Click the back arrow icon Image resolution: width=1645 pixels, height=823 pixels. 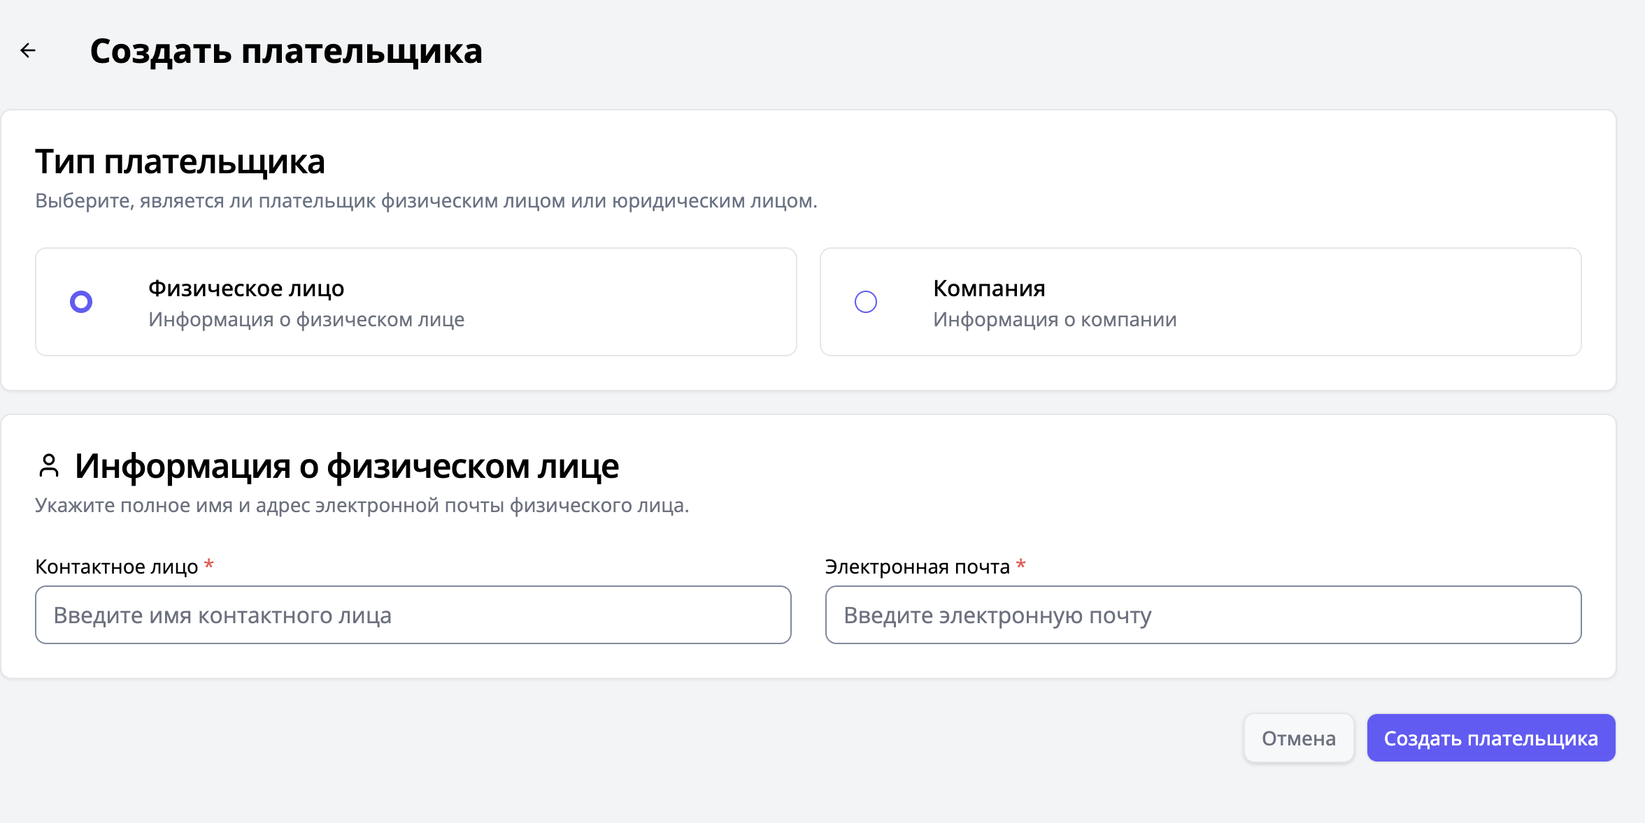click(x=28, y=50)
